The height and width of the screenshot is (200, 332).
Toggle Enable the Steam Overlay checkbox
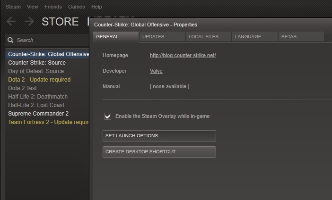[107, 116]
